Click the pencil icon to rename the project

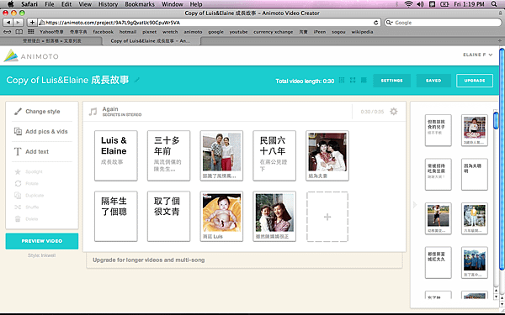(137, 80)
